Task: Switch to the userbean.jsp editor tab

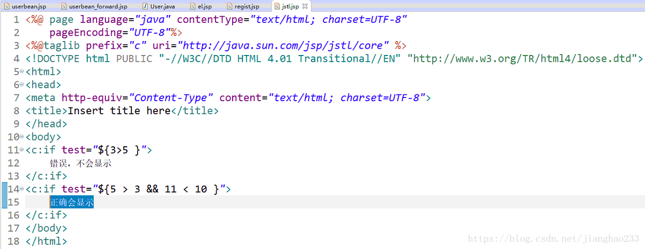Action: 25,6
